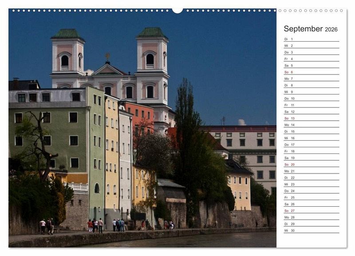Select the date row Sa 5
This screenshot has width=355, height=256.
coord(312,65)
